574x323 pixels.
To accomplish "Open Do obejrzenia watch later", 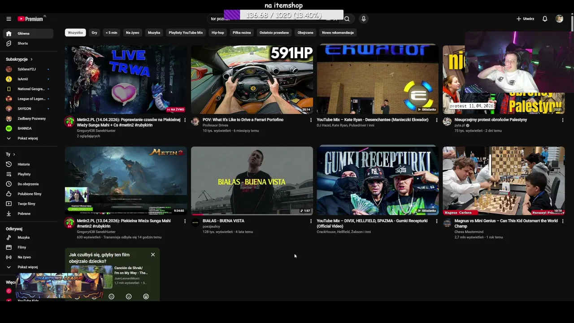I will [x=28, y=184].
